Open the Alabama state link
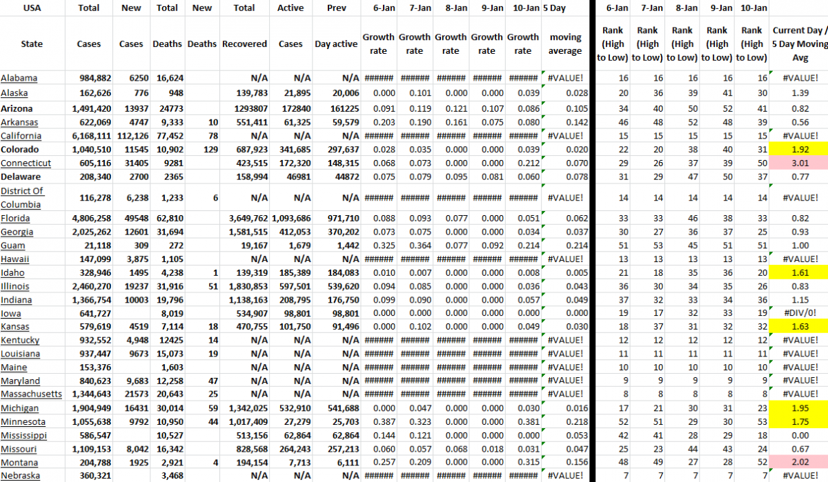The height and width of the screenshot is (482, 828). (x=19, y=78)
